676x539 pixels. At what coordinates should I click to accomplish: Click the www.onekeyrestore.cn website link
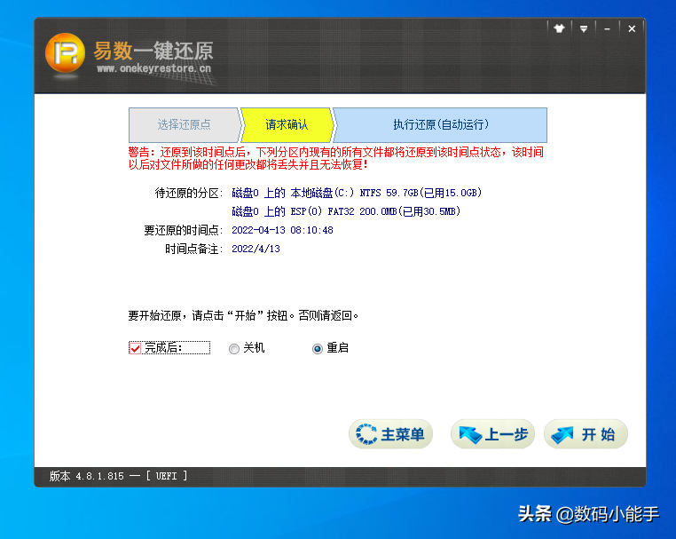(153, 68)
